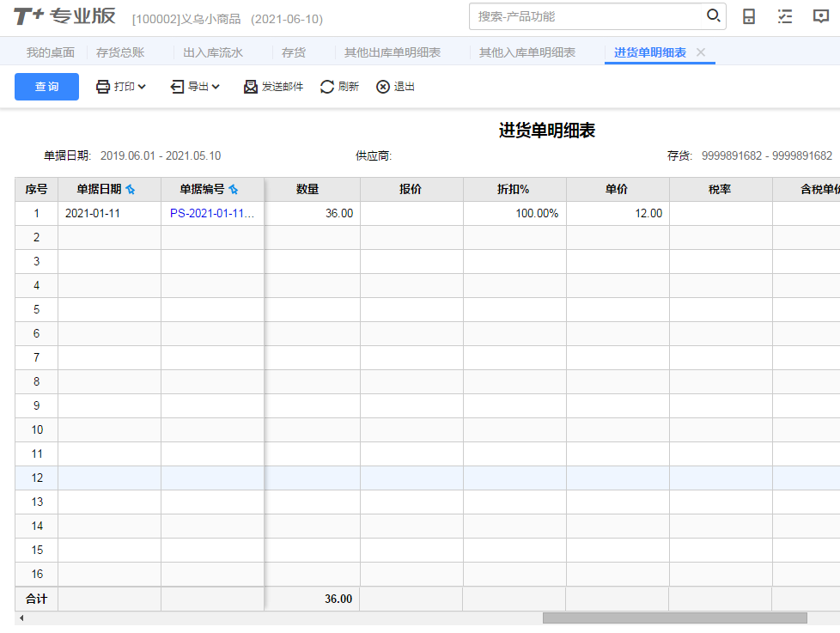Select discount cell 100.00%
Screen dimensions: 840x633
pyautogui.click(x=514, y=213)
